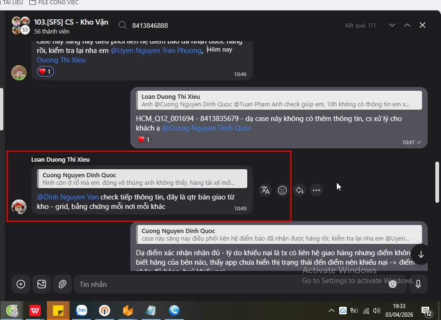441x320 pixels.
Task: Open Zalo from the taskbar
Action: (81, 311)
